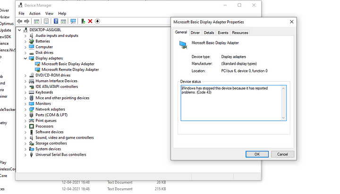This screenshot has height=194, width=340.
Task: Click the Update device driver toolbar icon
Action: pyautogui.click(x=83, y=21)
